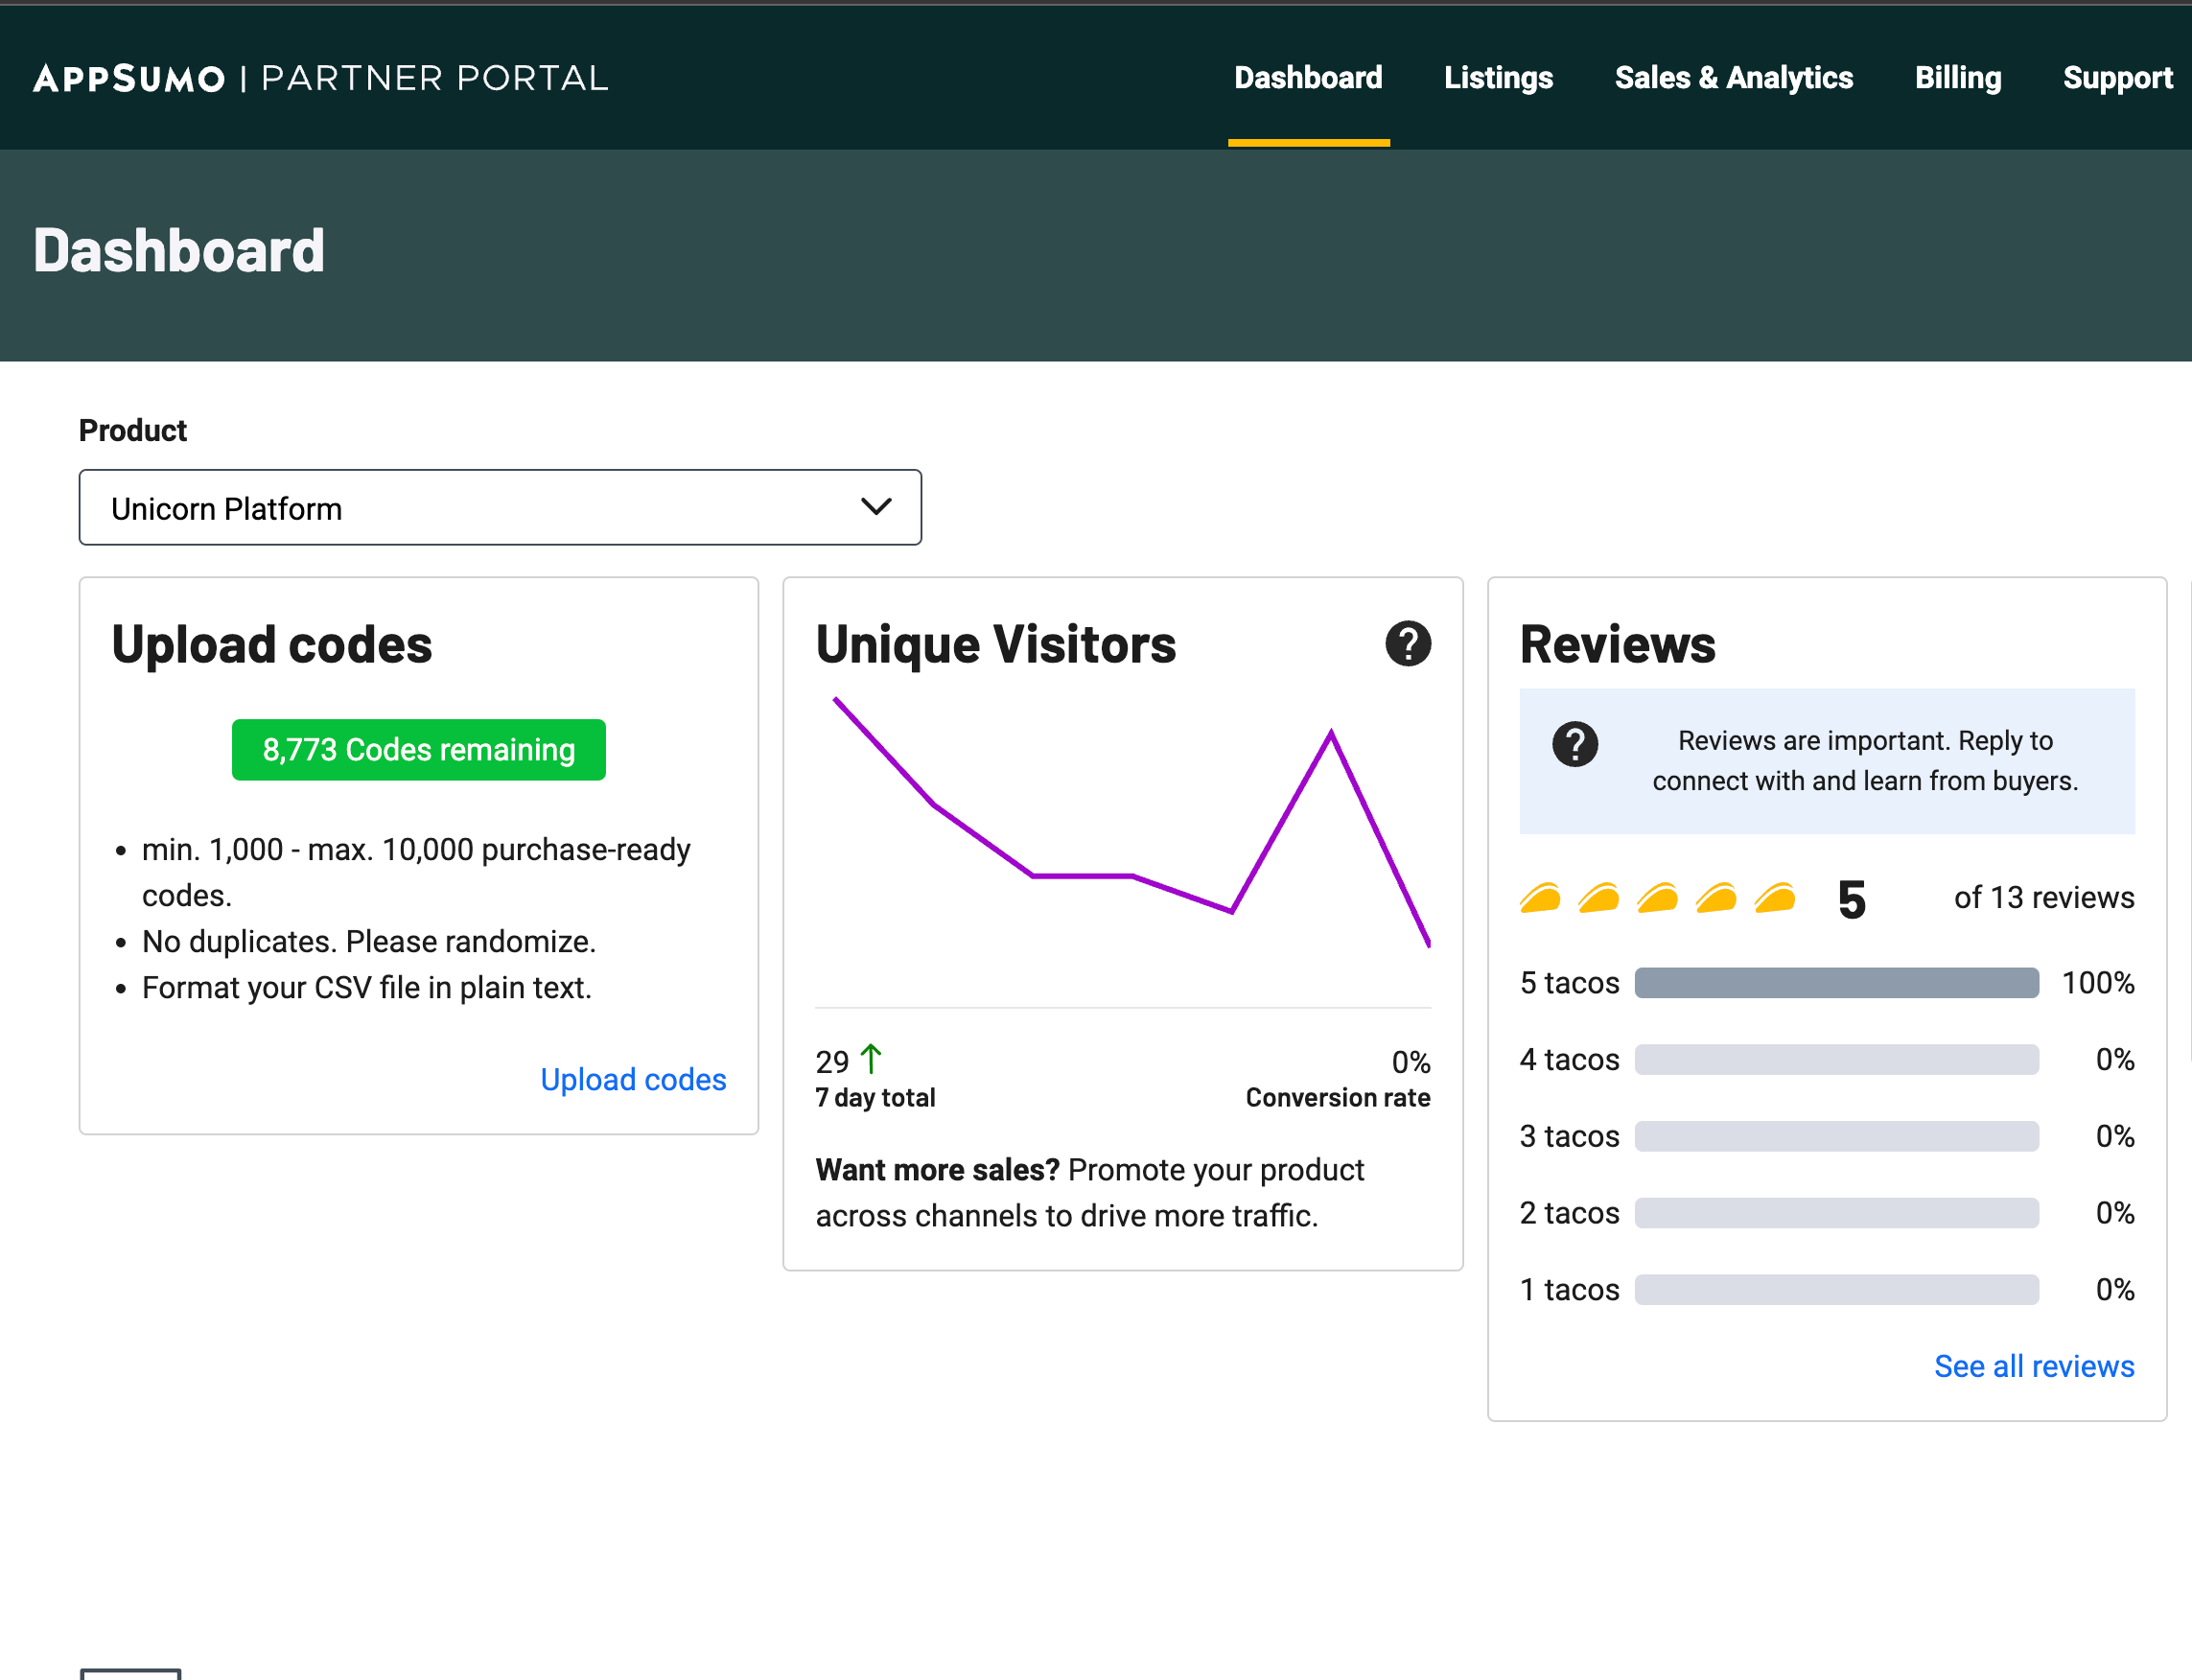Viewport: 2192px width, 1680px height.
Task: Click the Reviews info question mark icon
Action: (1574, 744)
